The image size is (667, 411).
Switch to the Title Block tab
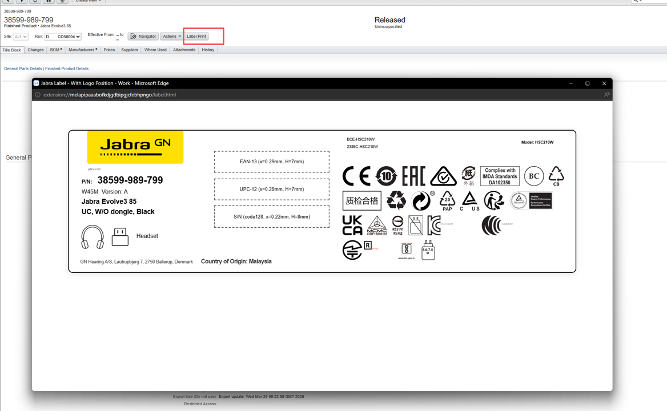(12, 50)
